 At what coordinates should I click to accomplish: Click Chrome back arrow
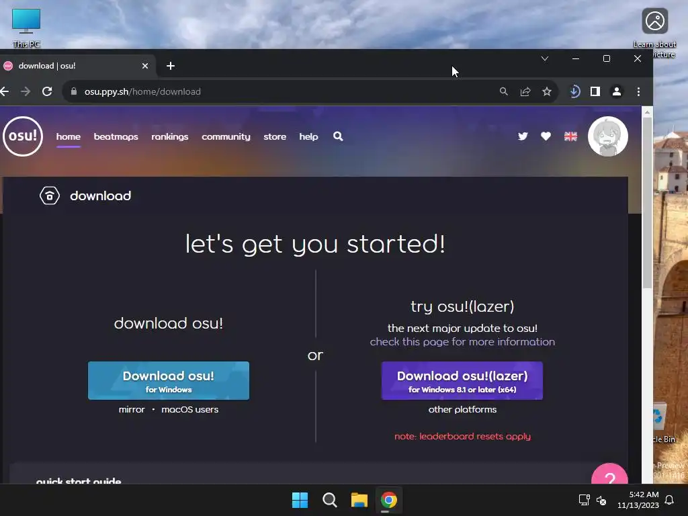[5, 91]
